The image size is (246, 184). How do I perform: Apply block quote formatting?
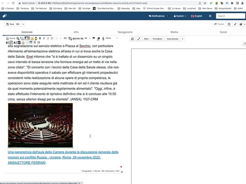(x=65, y=38)
